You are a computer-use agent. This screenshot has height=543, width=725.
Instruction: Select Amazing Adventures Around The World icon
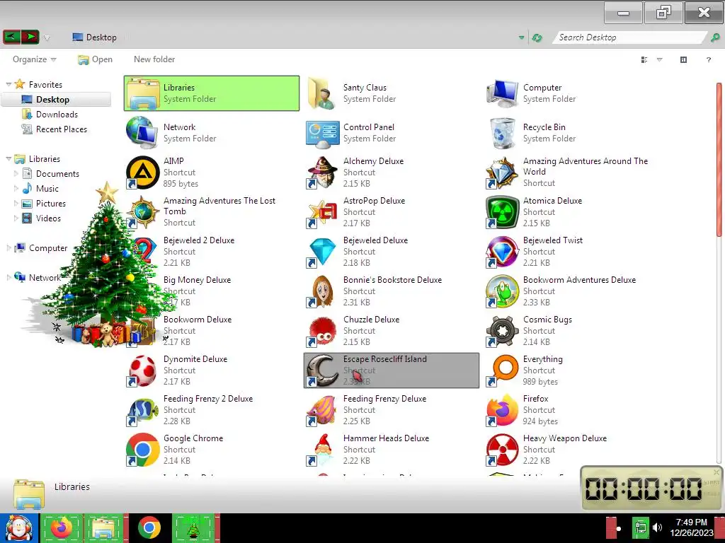tap(502, 173)
